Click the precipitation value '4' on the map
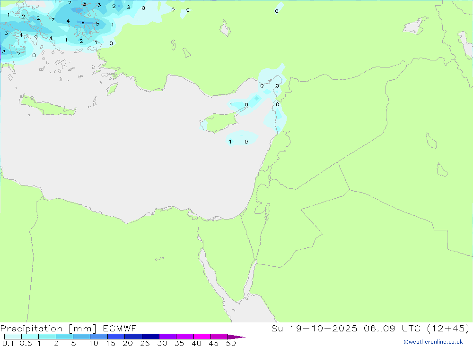Viewport: 473px width, 346px height. click(68, 21)
